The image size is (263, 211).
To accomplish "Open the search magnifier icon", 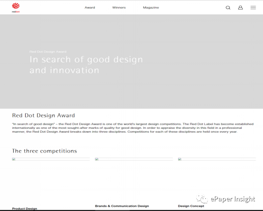I will coord(228,8).
